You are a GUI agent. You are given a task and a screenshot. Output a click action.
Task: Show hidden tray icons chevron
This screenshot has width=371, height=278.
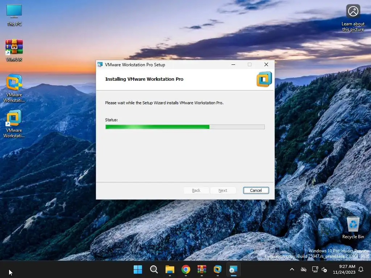[x=292, y=269]
